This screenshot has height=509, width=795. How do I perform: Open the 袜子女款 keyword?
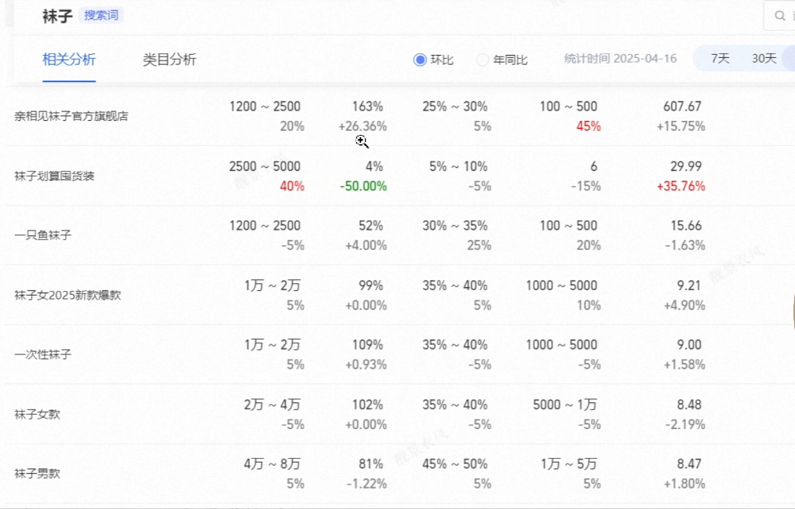coord(37,414)
